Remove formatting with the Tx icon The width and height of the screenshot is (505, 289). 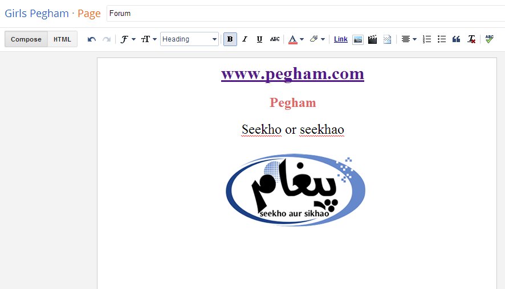pyautogui.click(x=471, y=39)
